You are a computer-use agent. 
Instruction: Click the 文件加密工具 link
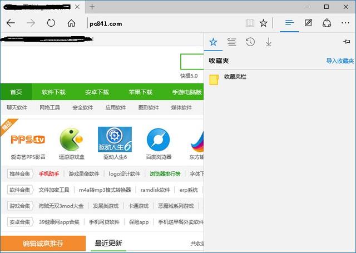tap(54, 190)
